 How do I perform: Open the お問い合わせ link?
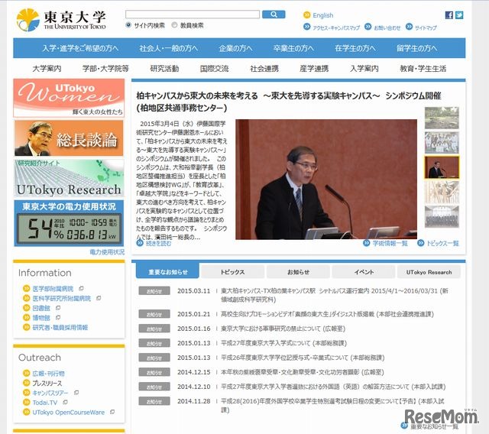387,28
